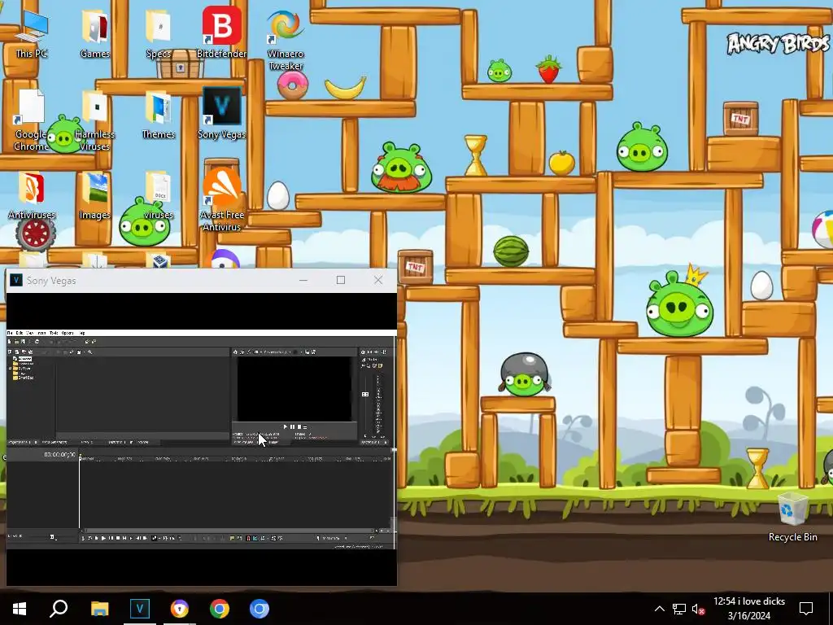Pause the video preview

[292, 426]
